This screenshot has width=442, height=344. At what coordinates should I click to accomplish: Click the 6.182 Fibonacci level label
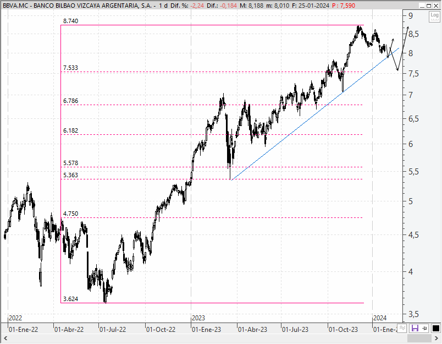tap(70, 130)
